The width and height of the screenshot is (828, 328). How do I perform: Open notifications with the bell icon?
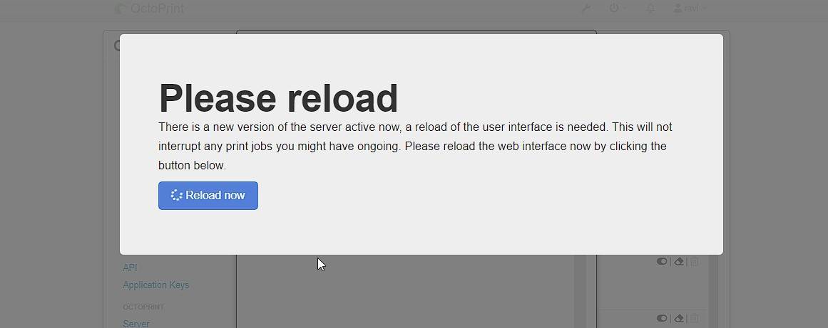click(x=650, y=9)
